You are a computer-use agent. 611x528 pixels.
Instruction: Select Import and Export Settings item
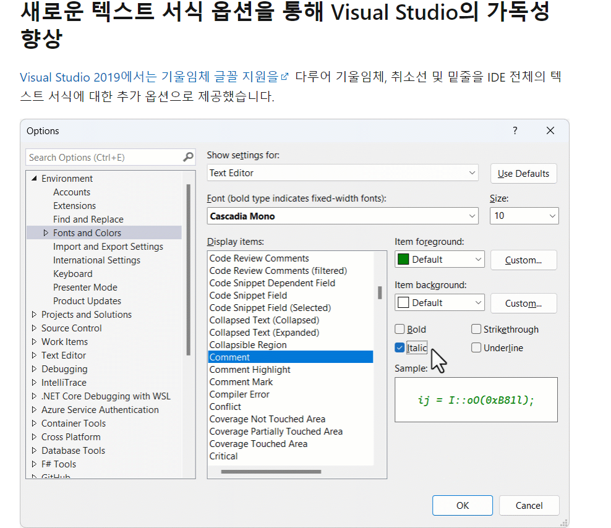tap(108, 247)
